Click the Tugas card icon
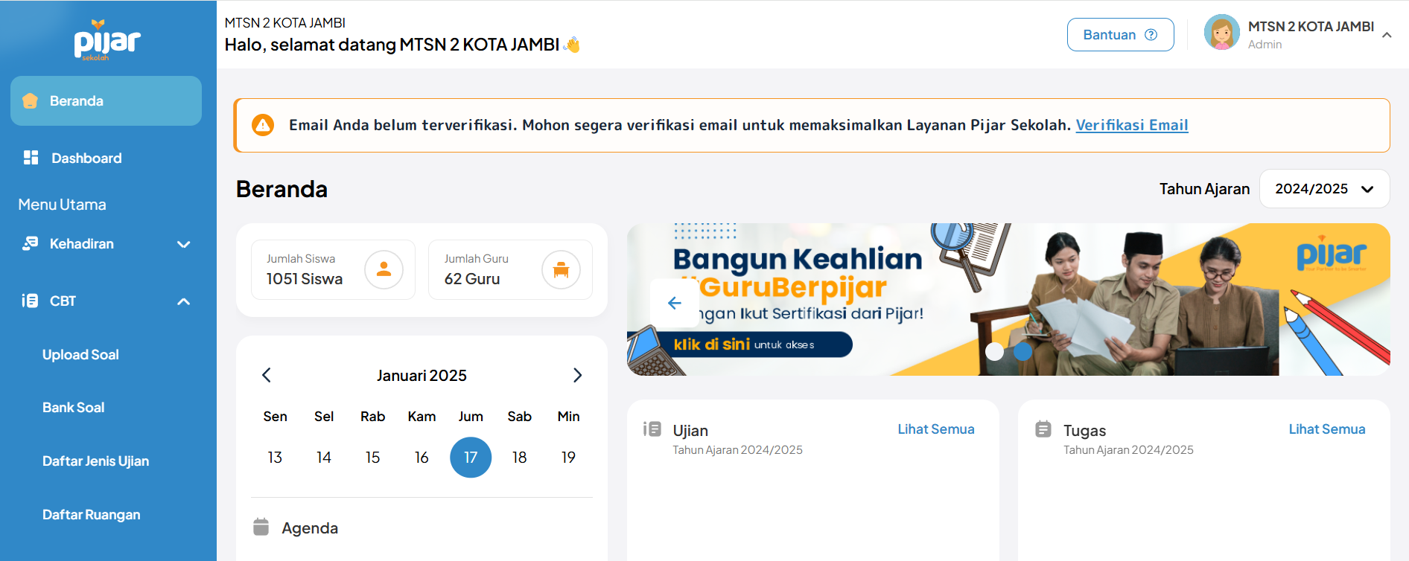This screenshot has height=561, width=1409. (1043, 429)
